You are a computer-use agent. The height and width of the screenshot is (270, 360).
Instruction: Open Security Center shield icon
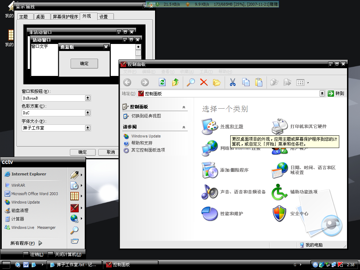coord(279,213)
